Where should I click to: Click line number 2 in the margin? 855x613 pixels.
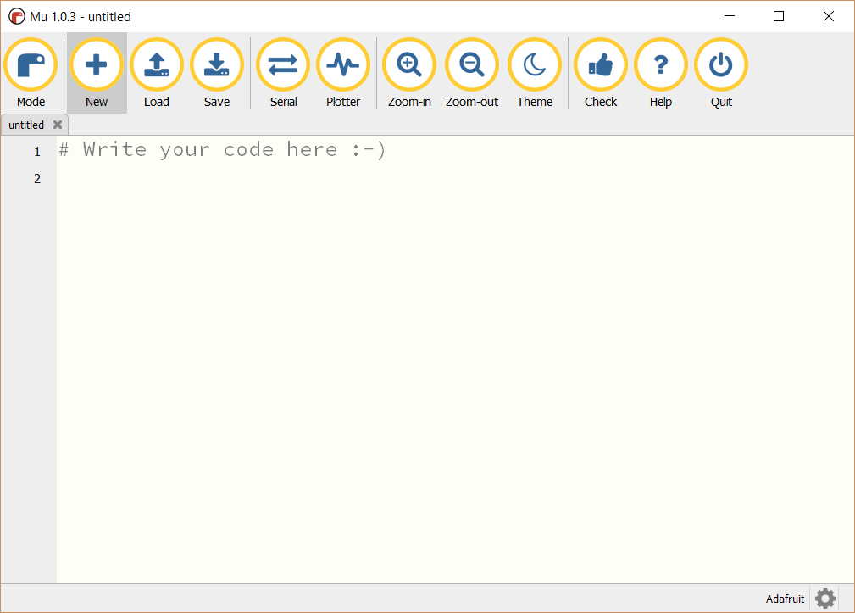coord(37,178)
